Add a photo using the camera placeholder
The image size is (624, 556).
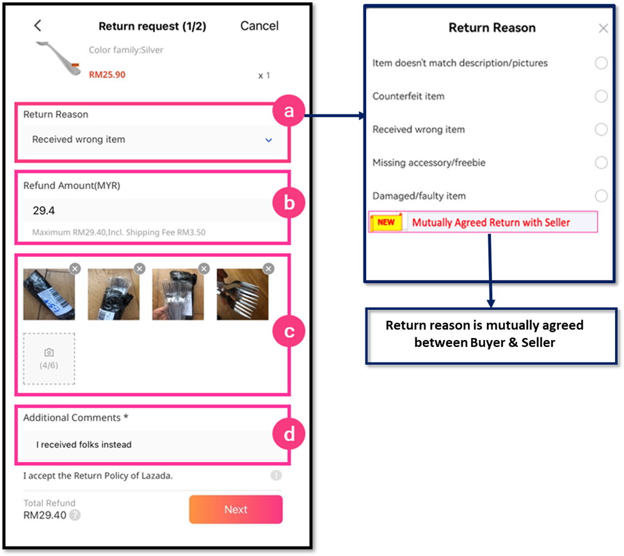click(49, 359)
